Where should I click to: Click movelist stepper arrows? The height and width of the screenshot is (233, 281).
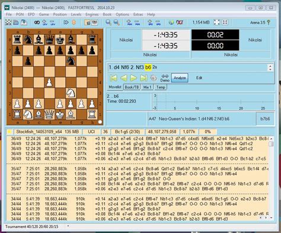(x=270, y=68)
